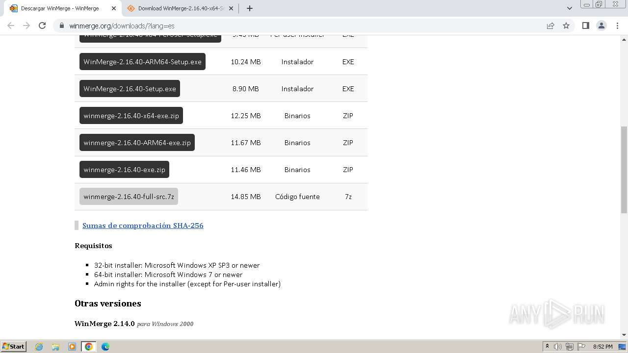Screen dimensions: 628x353
Task: Close the Download WinMerge-2.16.40-x64 tab
Action: (x=231, y=8)
